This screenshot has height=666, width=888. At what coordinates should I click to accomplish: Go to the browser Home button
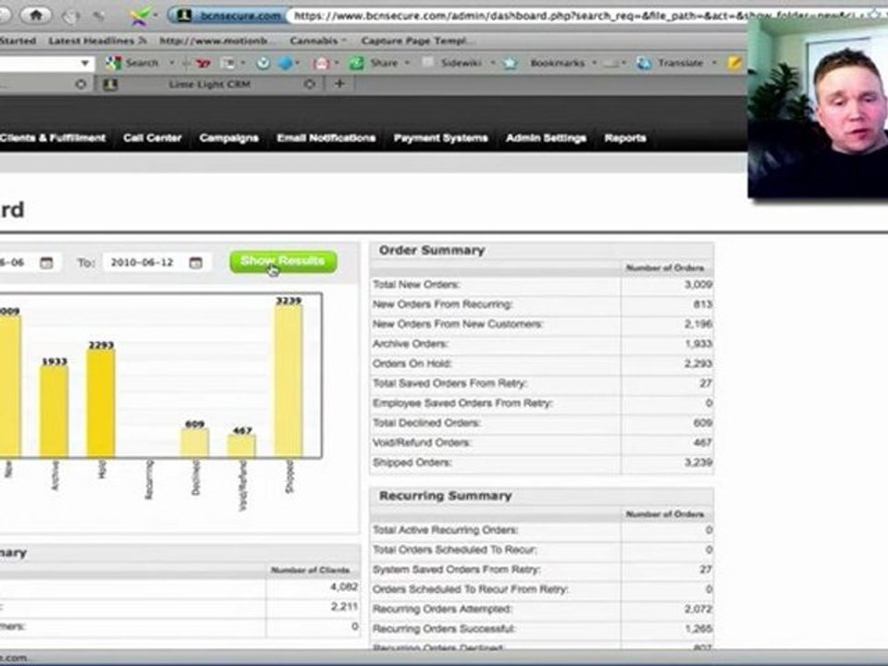pos(36,16)
